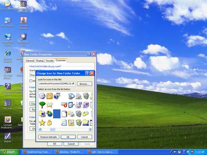Click OK in New Folder Properties window
The width and height of the screenshot is (207, 155).
(x=55, y=144)
